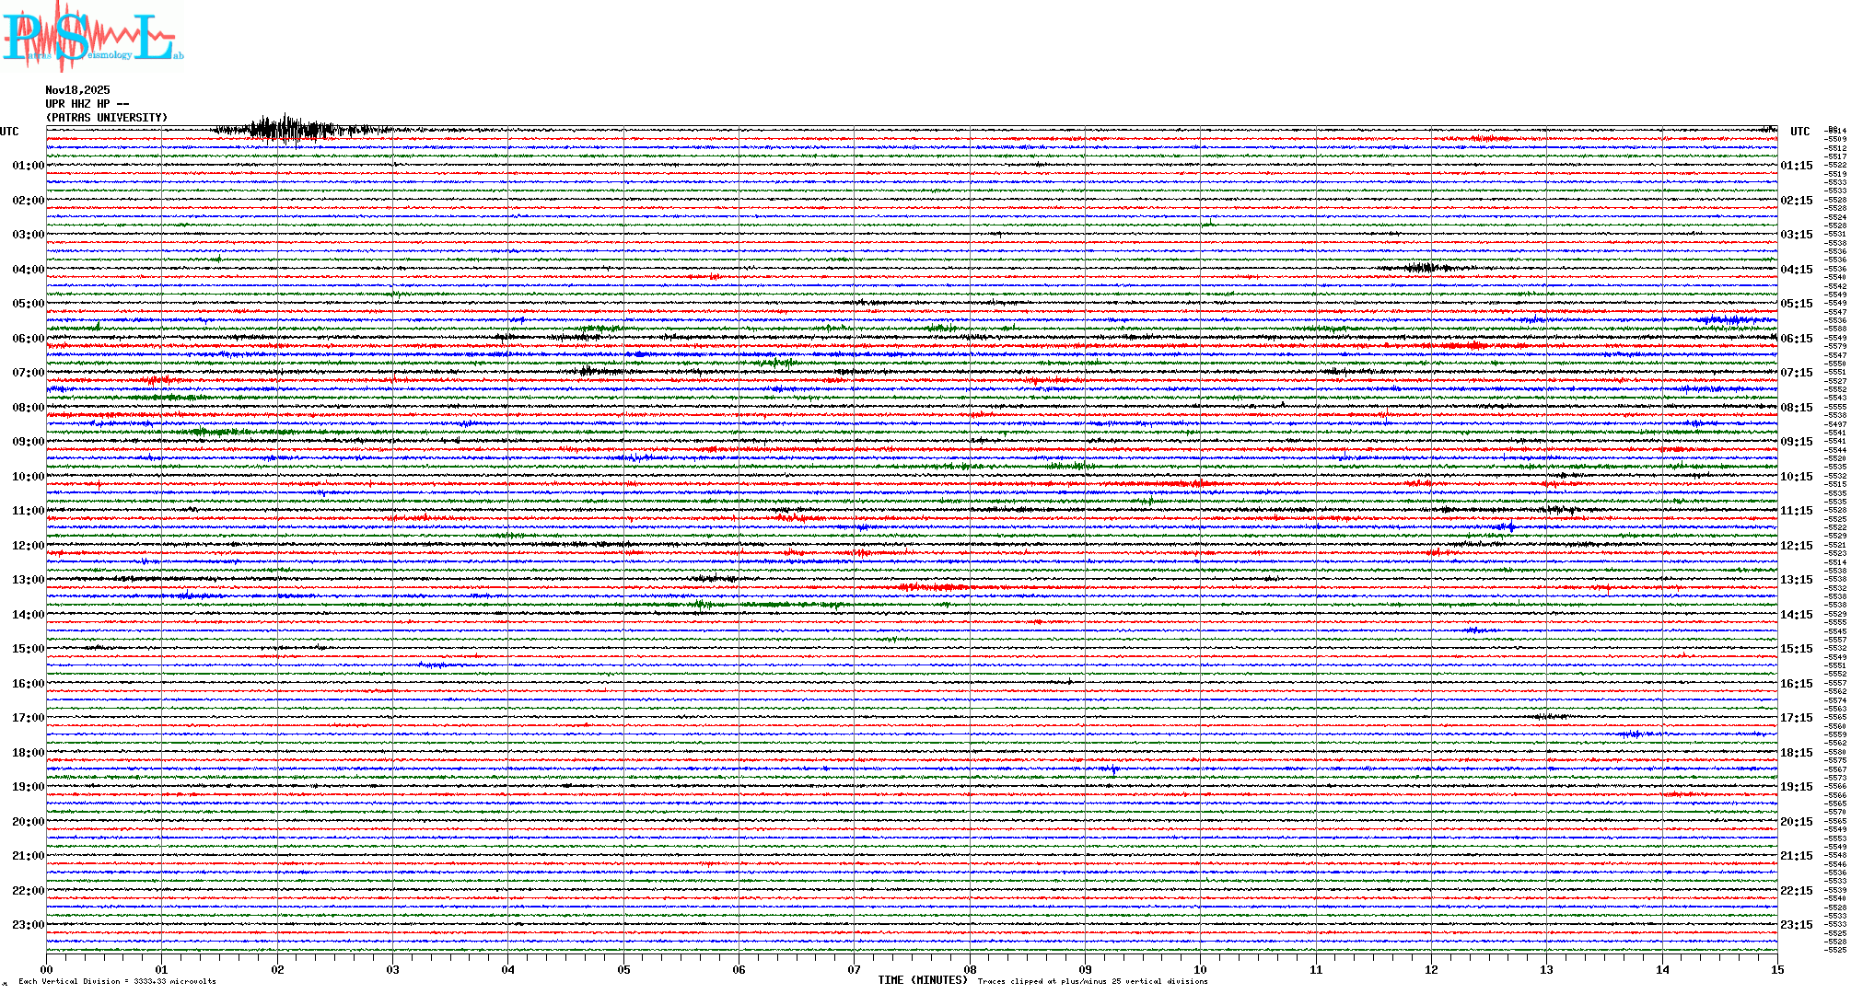The width and height of the screenshot is (1851, 994).
Task: Click minute marker 07 on bottom axis
Action: click(x=855, y=969)
